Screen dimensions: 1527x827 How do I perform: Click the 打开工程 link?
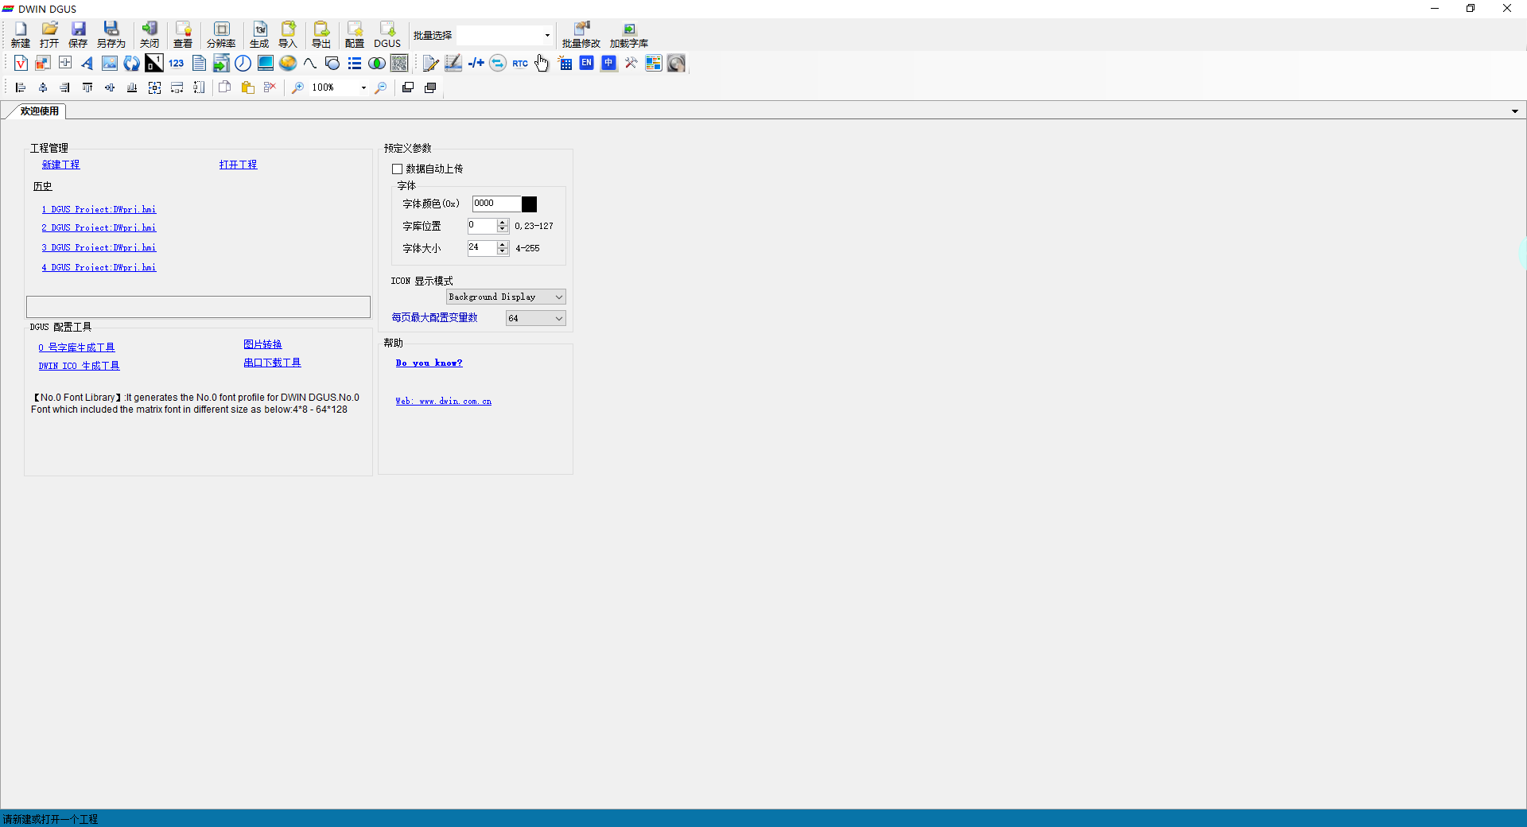(x=239, y=165)
